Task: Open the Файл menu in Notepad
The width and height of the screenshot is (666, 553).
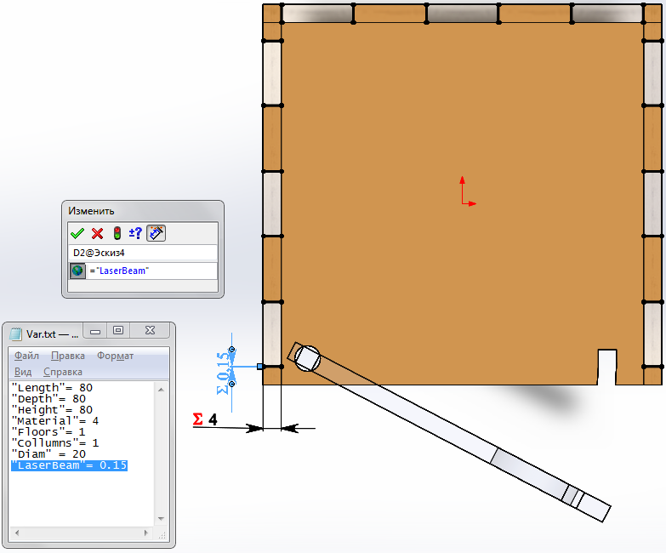Action: [x=26, y=356]
